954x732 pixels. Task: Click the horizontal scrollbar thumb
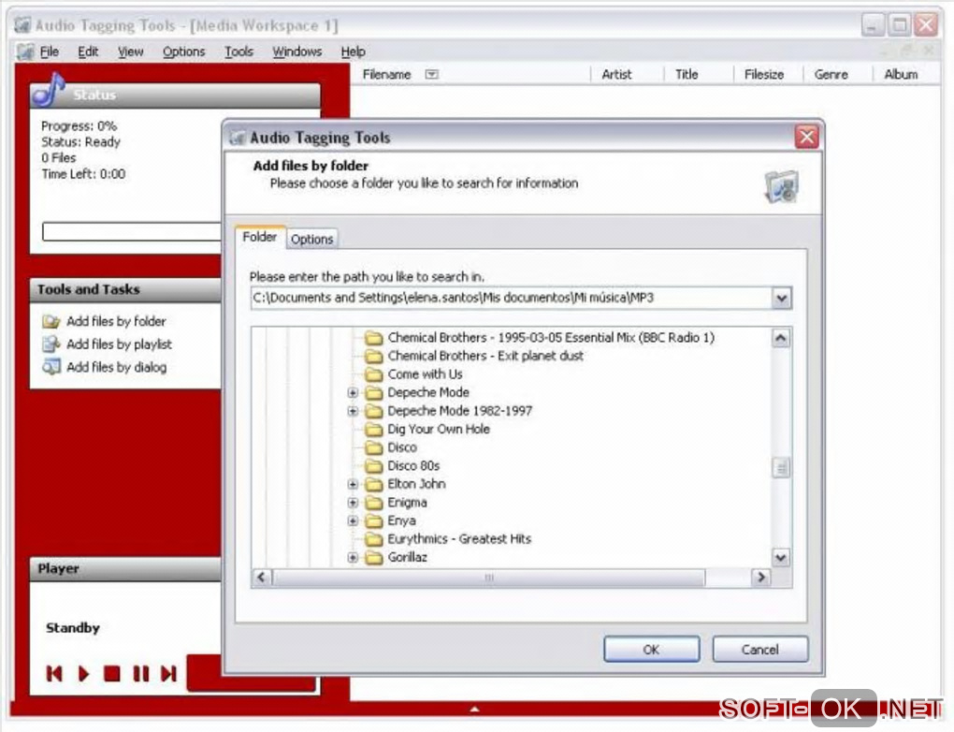488,577
